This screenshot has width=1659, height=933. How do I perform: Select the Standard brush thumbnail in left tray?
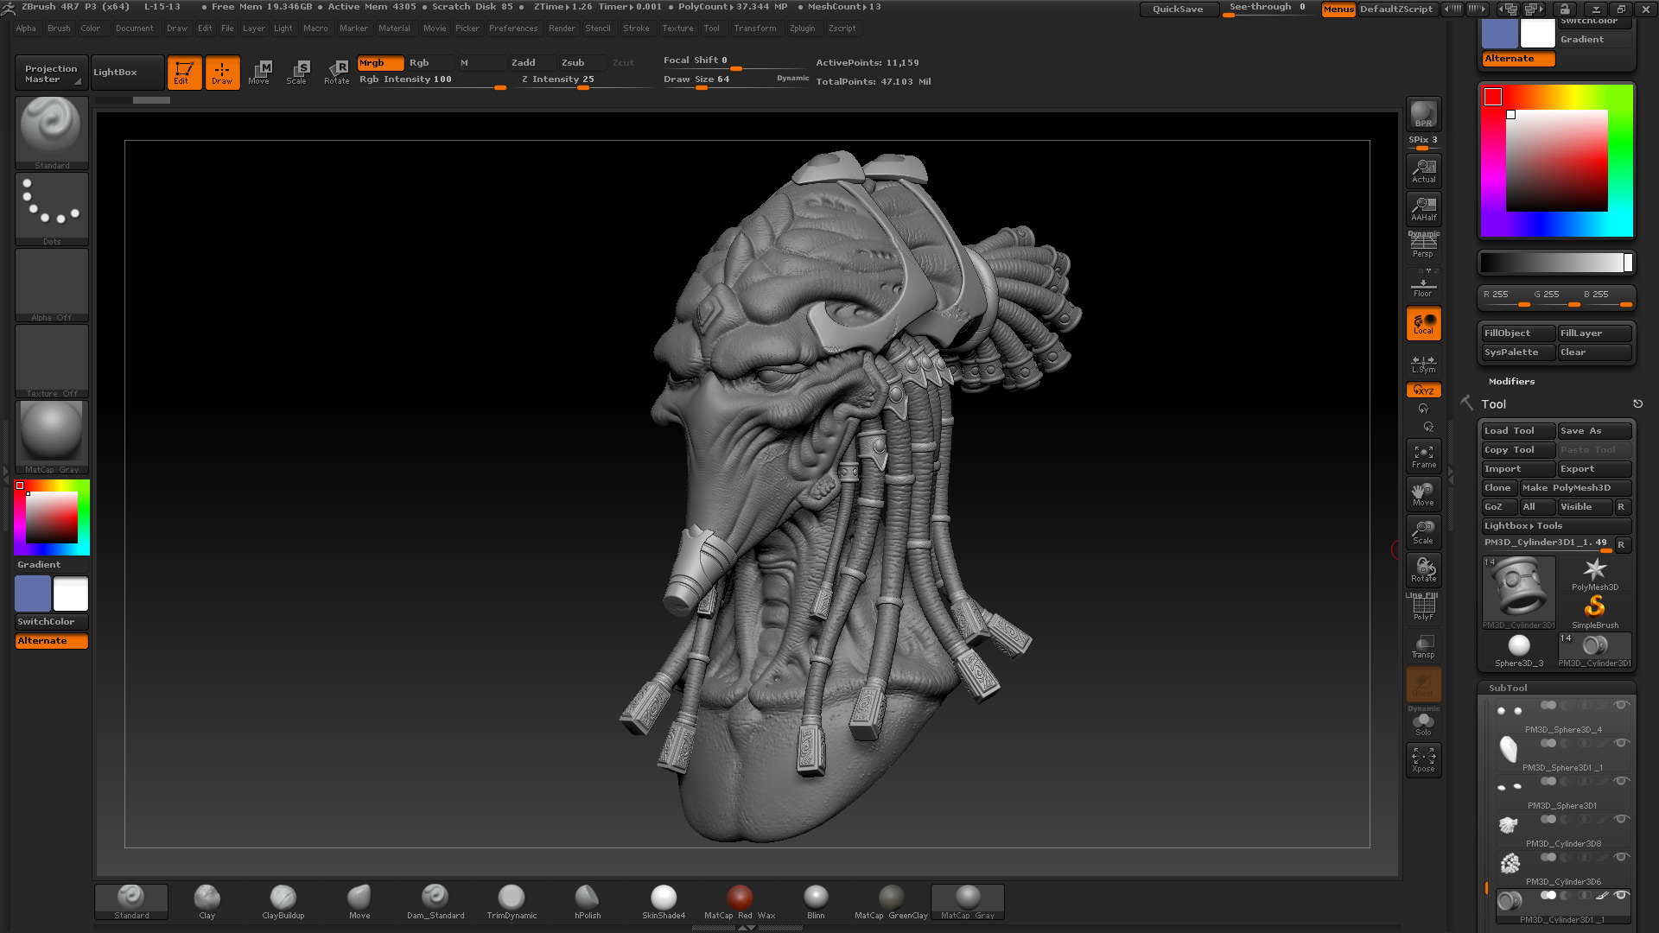pyautogui.click(x=52, y=133)
